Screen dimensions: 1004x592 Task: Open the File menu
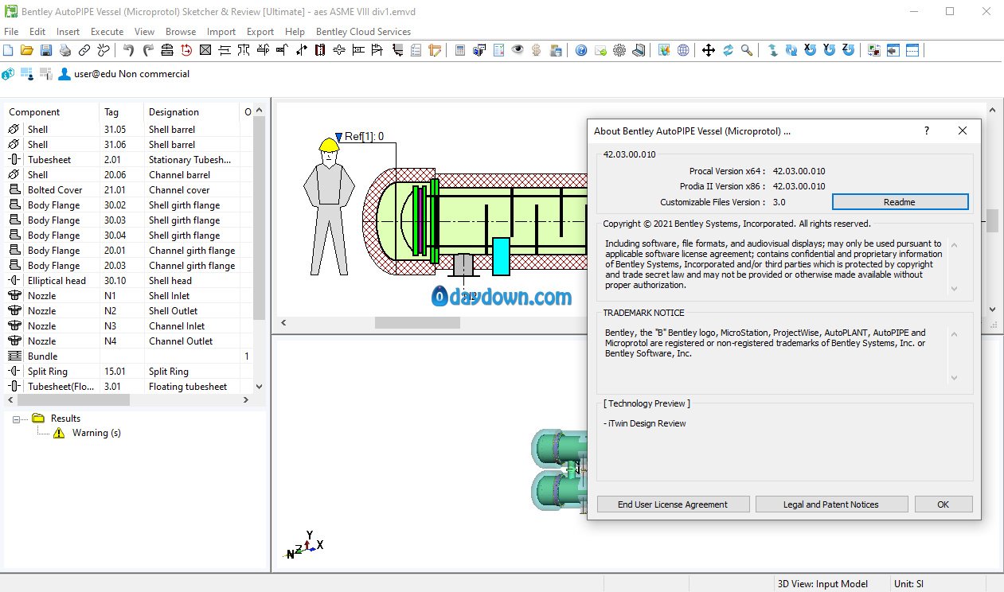pos(11,32)
